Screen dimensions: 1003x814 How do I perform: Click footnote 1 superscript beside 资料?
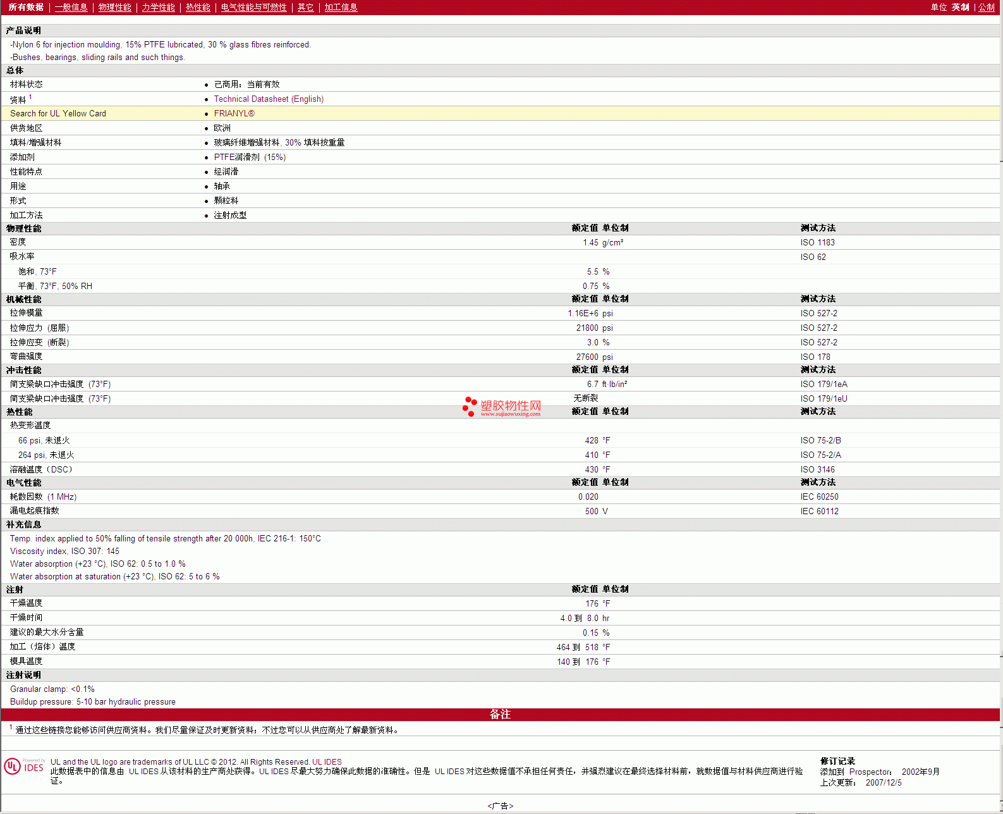30,97
